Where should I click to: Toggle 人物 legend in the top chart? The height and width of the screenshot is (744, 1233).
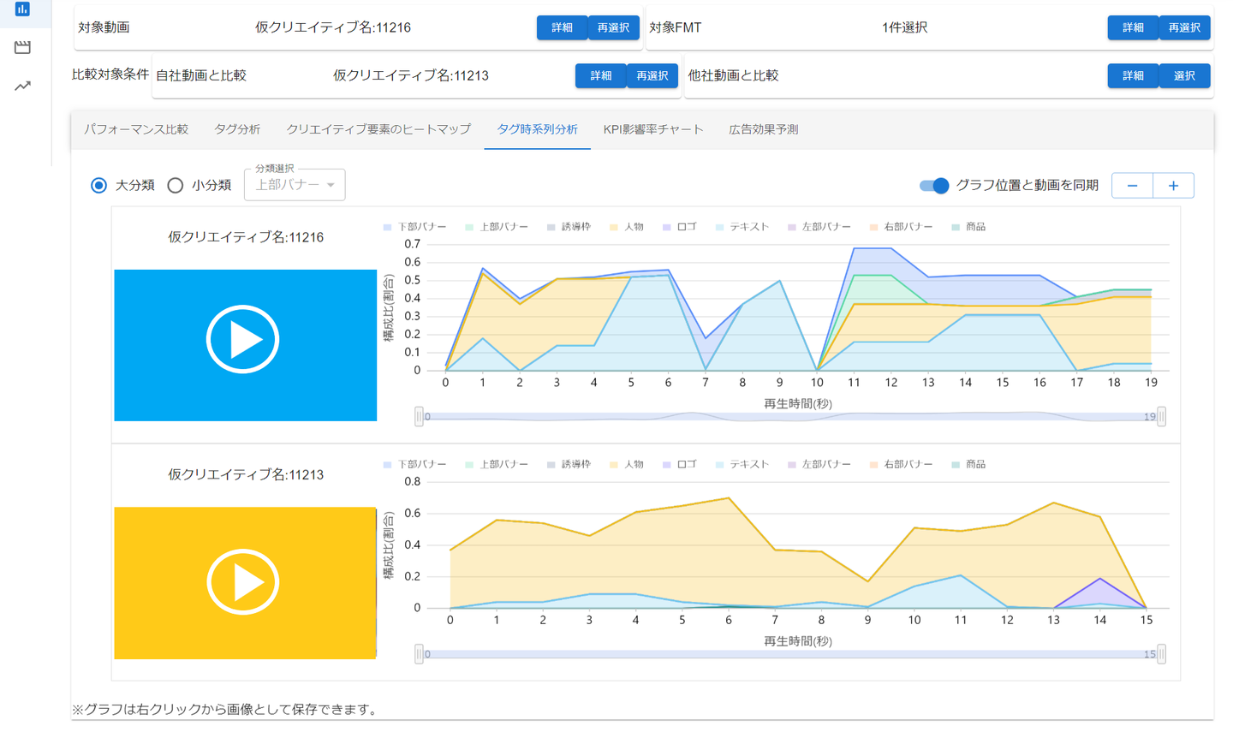[x=626, y=227]
